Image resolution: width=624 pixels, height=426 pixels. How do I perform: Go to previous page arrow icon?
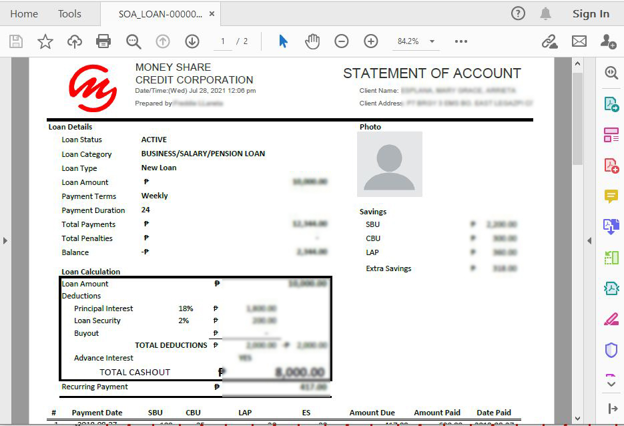163,41
